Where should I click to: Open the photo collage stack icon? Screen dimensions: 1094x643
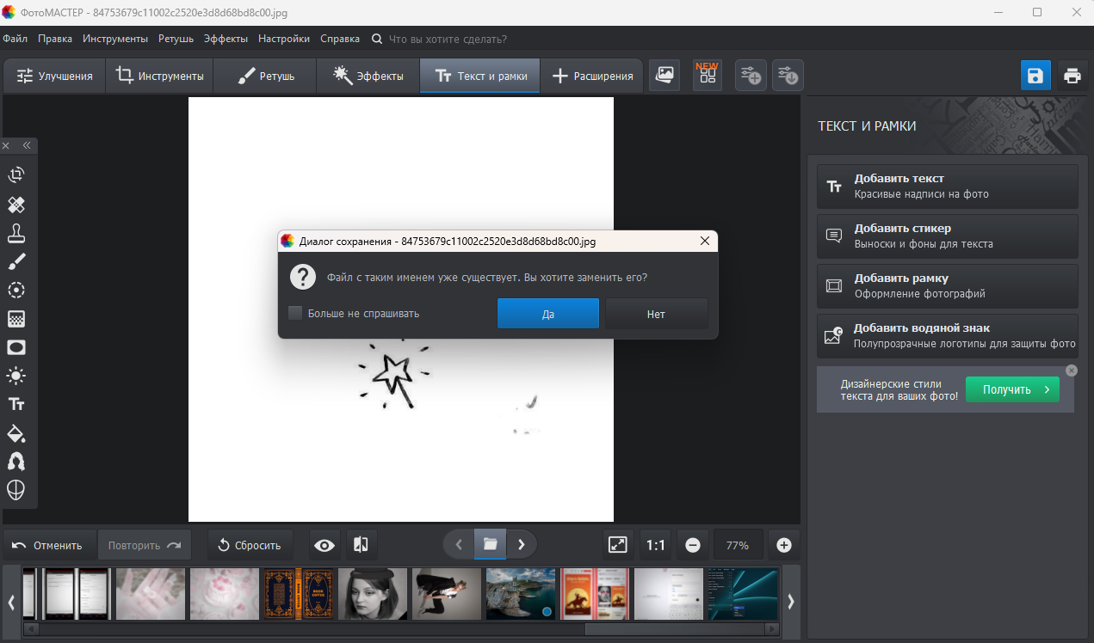[664, 76]
